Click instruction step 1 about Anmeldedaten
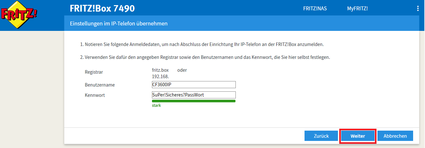425x148 pixels. [x=204, y=44]
